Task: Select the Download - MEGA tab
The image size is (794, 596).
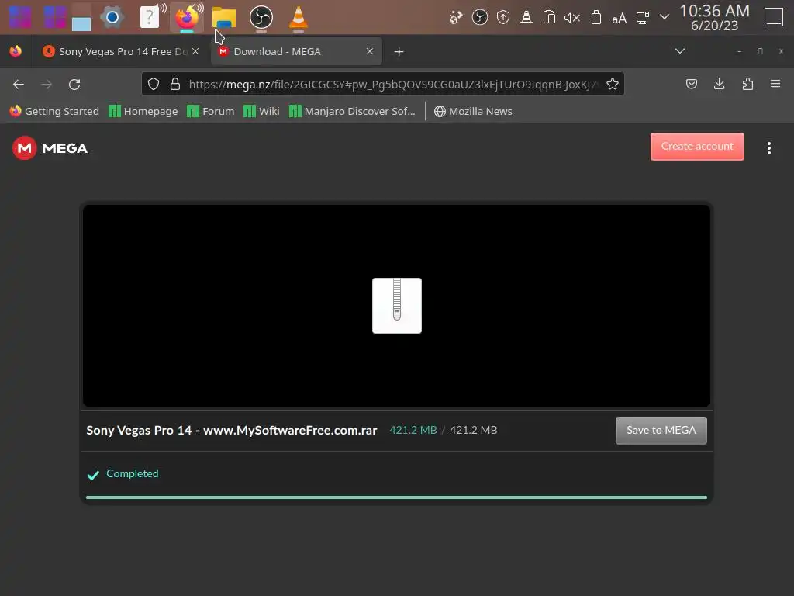Action: pos(296,52)
